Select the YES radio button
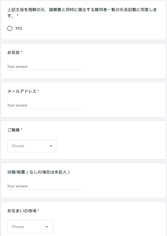 (x=10, y=28)
